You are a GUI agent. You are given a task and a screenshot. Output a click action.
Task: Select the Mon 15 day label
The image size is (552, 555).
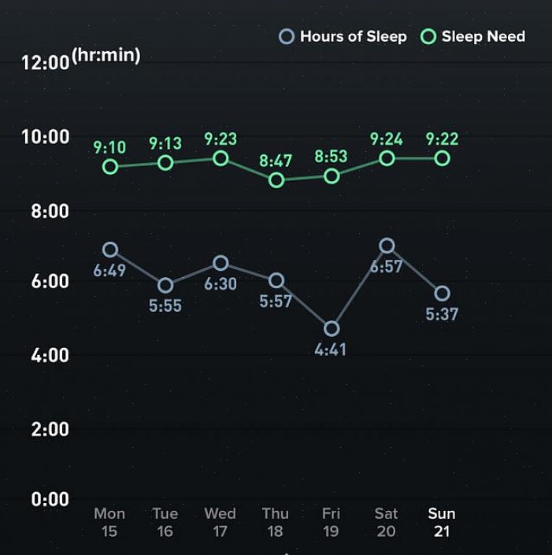pyautogui.click(x=109, y=522)
